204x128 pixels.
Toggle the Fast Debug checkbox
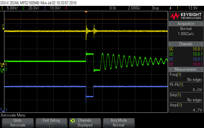coord(52,125)
